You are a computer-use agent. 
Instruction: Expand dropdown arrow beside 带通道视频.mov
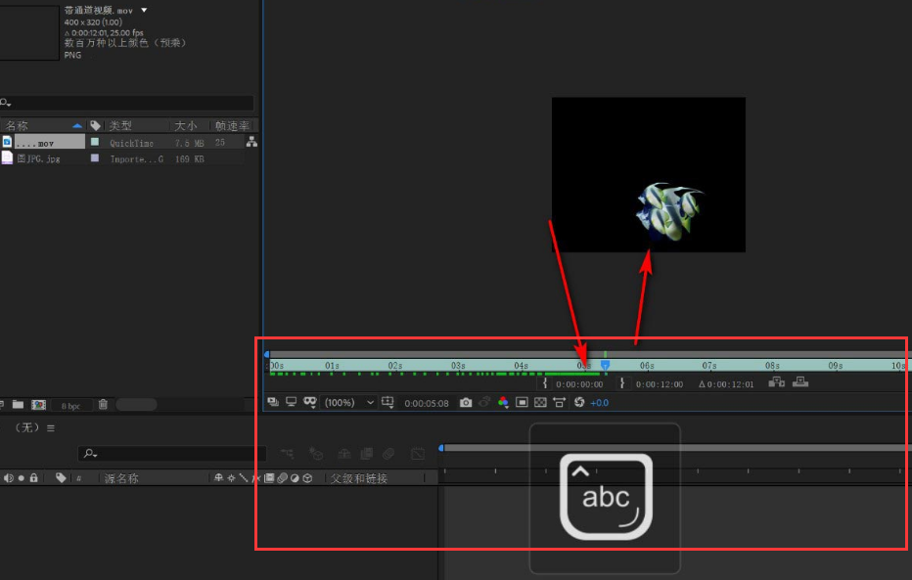point(145,10)
